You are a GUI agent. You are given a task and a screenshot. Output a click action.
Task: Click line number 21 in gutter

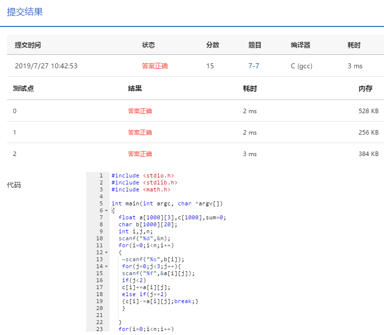point(100,316)
